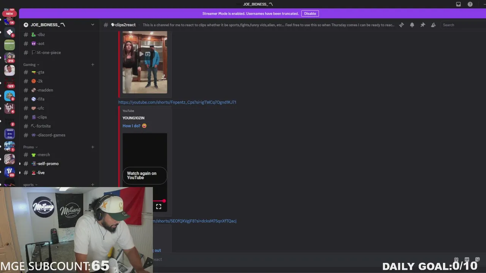Image resolution: width=486 pixels, height=273 pixels.
Task: Add channel to Gaming category plus
Action: [93, 64]
